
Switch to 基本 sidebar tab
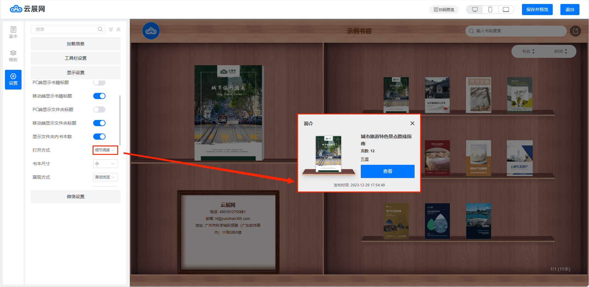(13, 32)
